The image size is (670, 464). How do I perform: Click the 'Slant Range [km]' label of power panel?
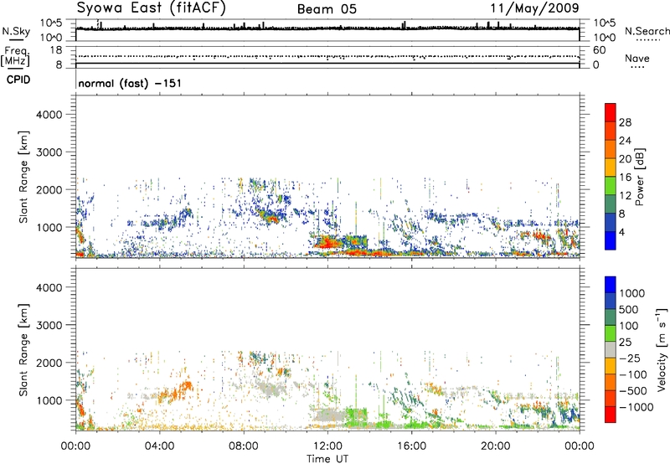pos(23,177)
